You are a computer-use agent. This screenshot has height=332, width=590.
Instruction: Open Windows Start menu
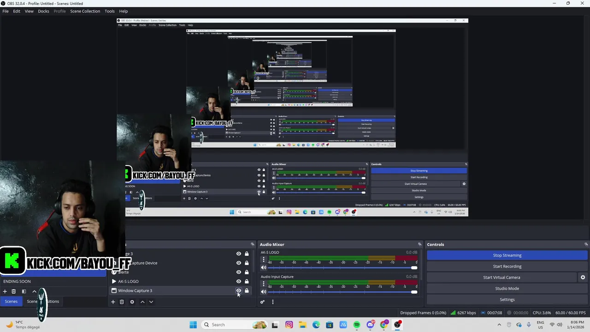(x=193, y=325)
